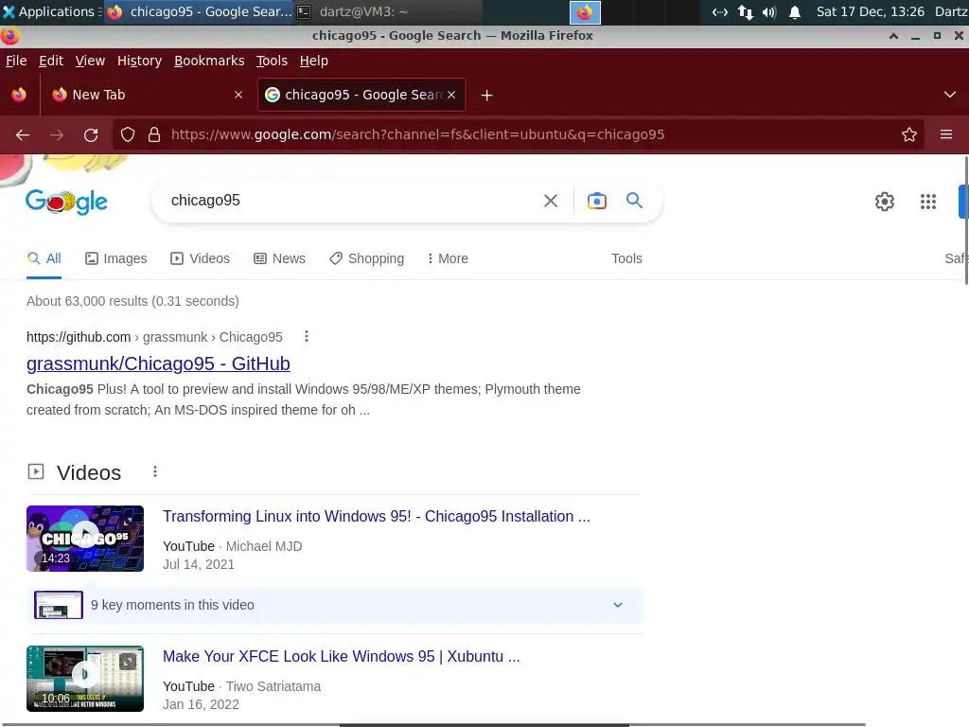The height and width of the screenshot is (727, 969).
Task: Open options dots beside Videos heading
Action: 154,471
